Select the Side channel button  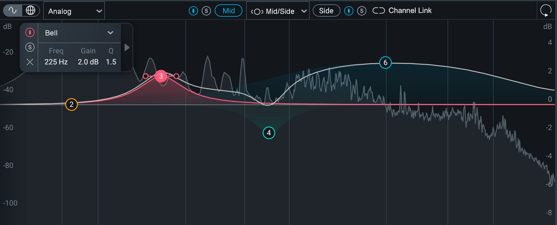click(x=326, y=11)
